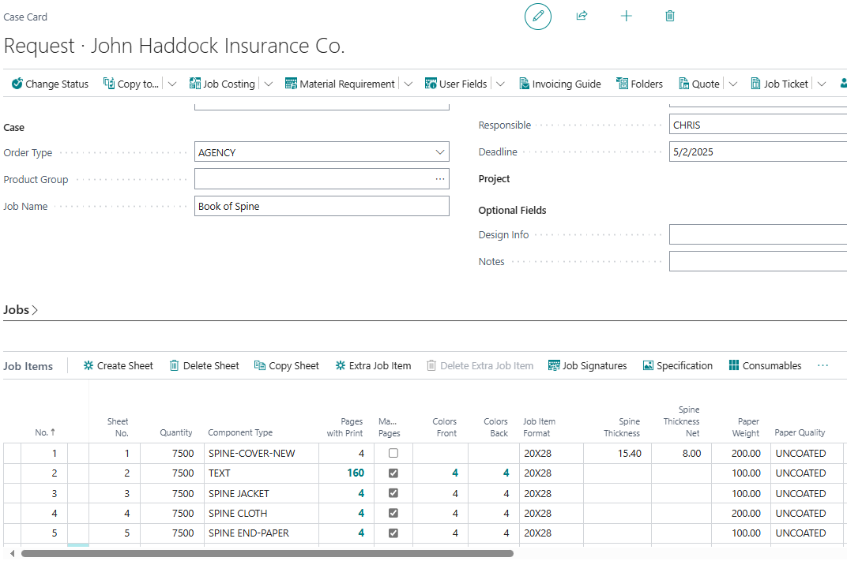Open the Invoicing Guide
The height and width of the screenshot is (561, 847).
[559, 84]
